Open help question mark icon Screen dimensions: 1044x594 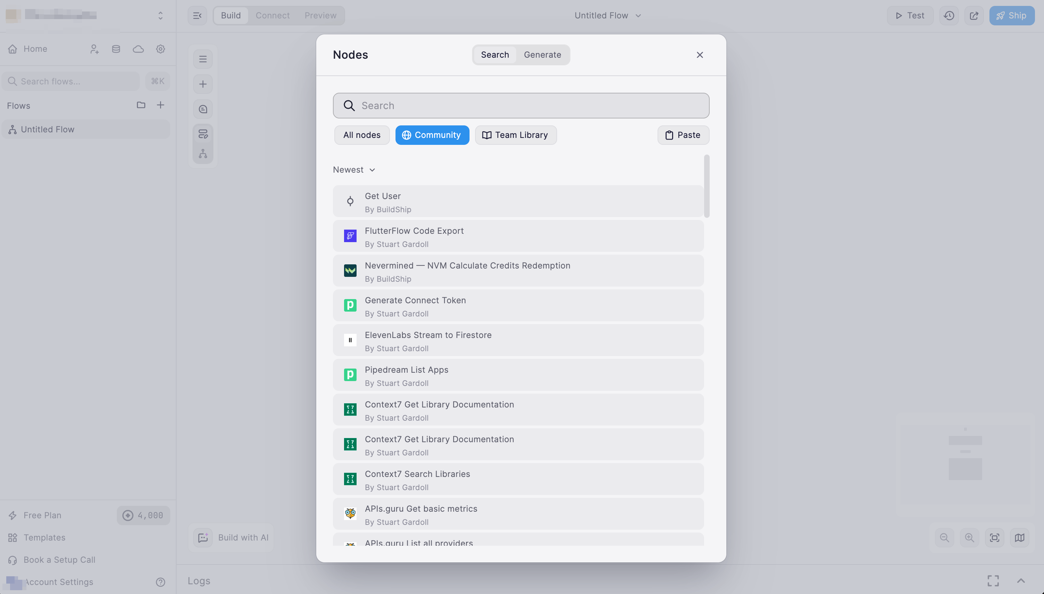pyautogui.click(x=161, y=582)
